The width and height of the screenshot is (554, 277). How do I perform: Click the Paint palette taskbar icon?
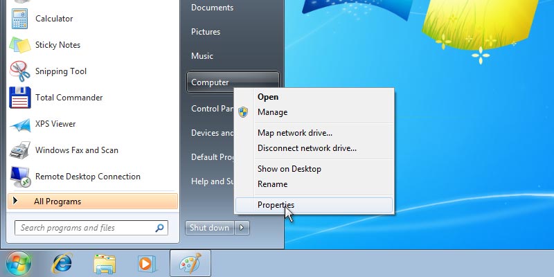[189, 263]
